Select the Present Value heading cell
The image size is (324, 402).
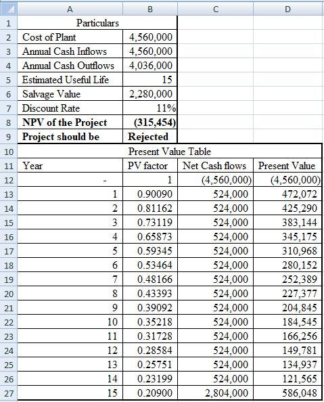point(287,166)
